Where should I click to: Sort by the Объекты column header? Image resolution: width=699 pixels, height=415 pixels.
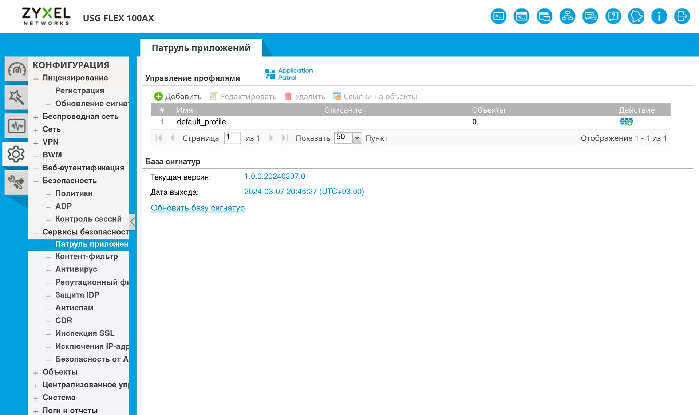[x=488, y=110]
